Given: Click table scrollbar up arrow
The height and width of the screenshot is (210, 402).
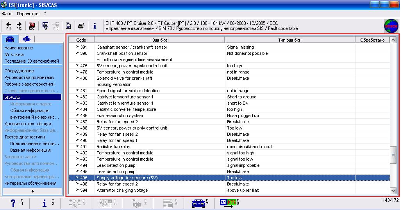Looking at the screenshot, I should tap(393, 40).
